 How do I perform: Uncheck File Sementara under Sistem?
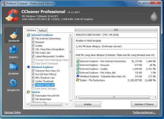[x=33, y=99]
